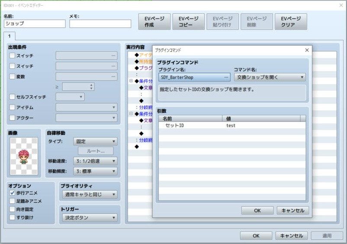
Task: Open the タイプ dropdown set to 固定
Action: [95, 141]
